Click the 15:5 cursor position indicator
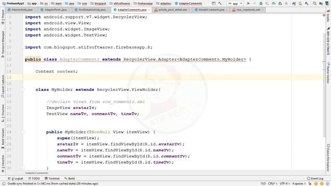Viewport: 331px width, 186px height. (x=263, y=184)
